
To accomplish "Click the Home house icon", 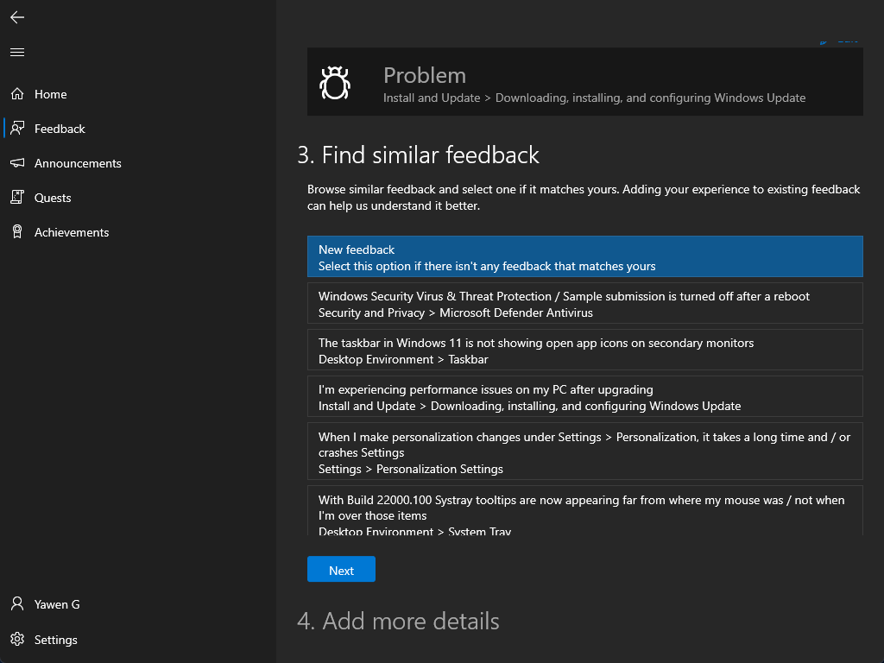I will (17, 94).
